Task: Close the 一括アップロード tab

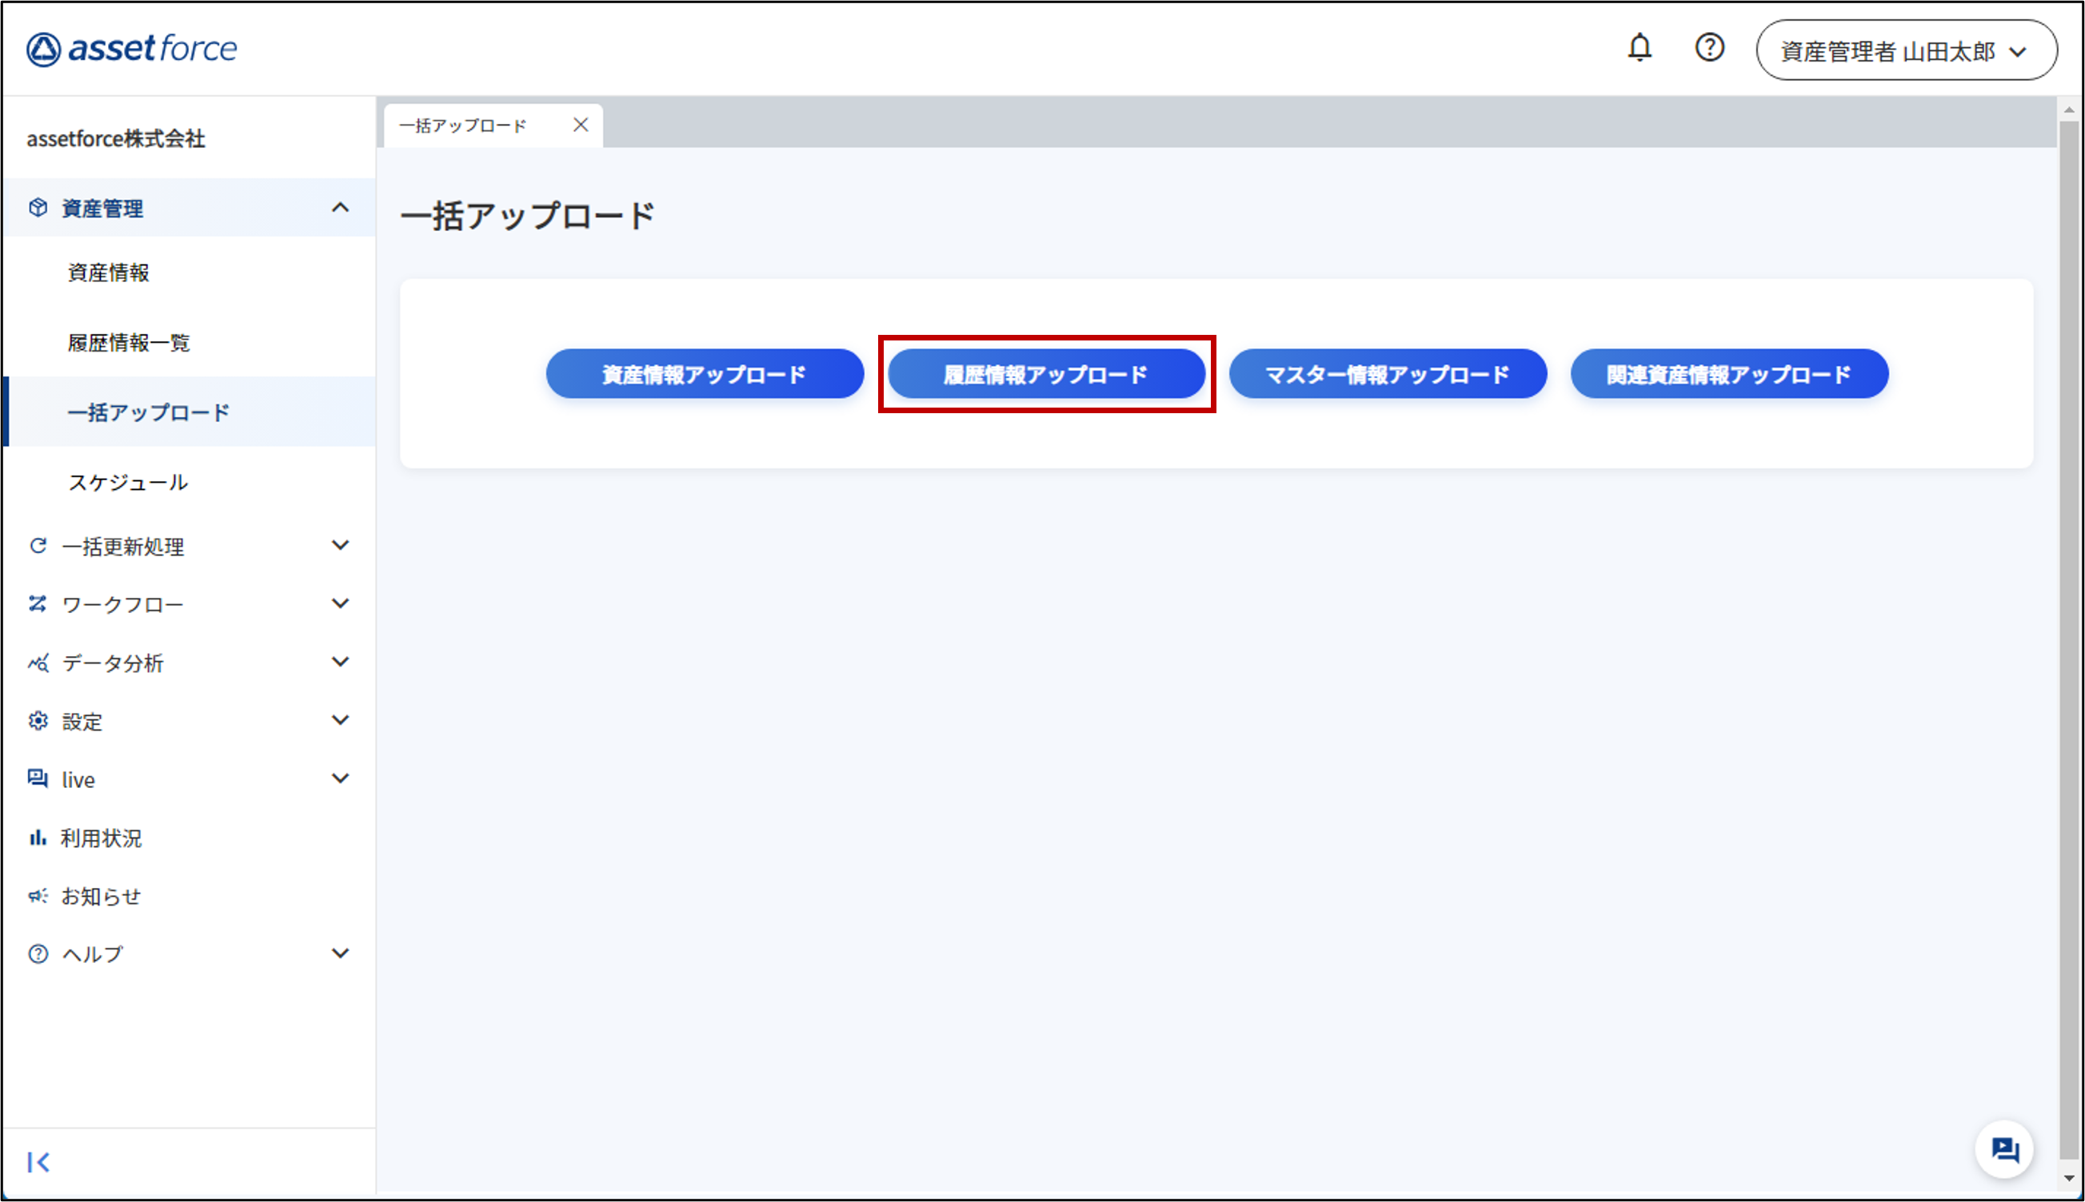Action: pos(581,125)
